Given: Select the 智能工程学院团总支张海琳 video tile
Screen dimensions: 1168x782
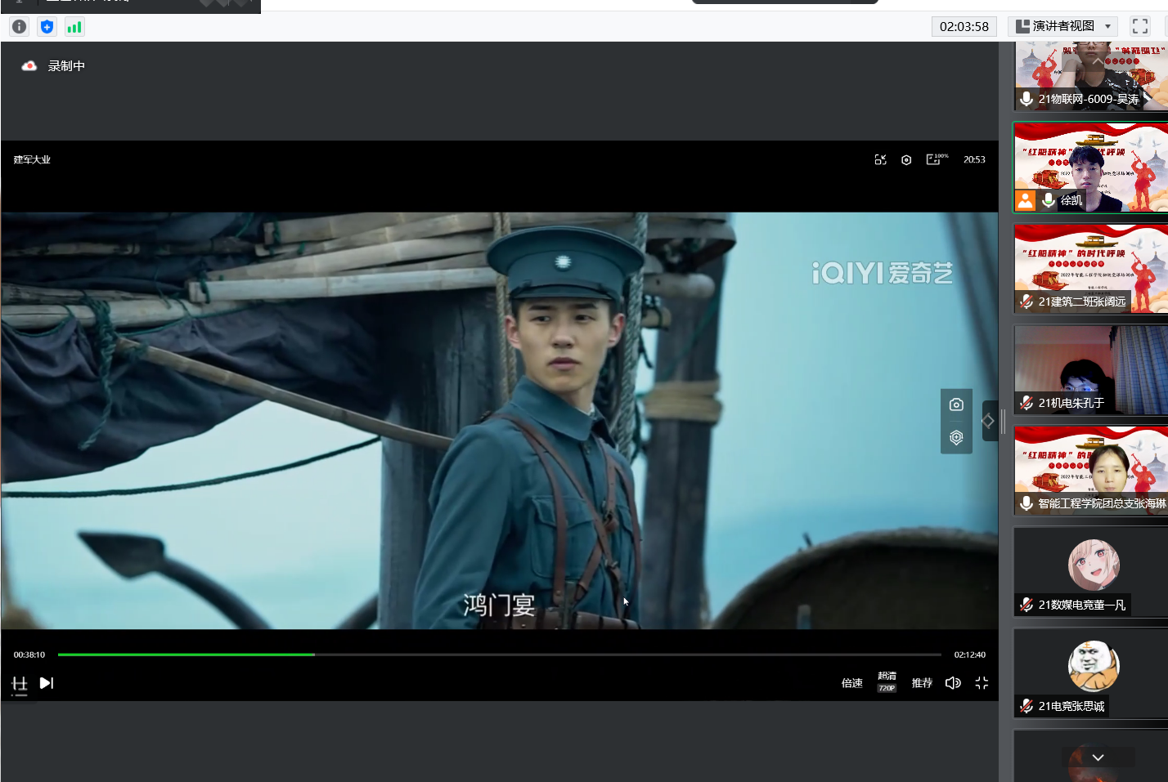Looking at the screenshot, I should [x=1091, y=471].
